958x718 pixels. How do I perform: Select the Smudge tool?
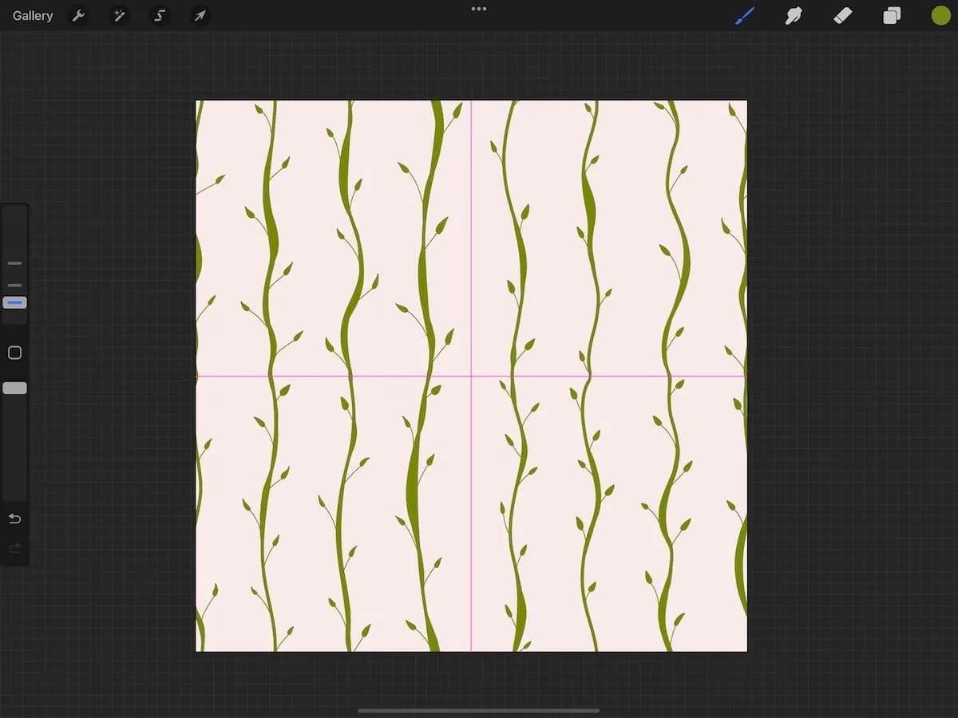click(794, 15)
